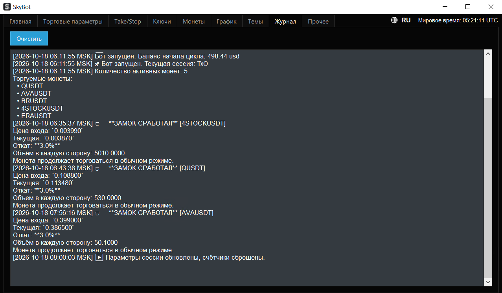
Task: Click the SkyBot app icon in title bar
Action: 7,7
